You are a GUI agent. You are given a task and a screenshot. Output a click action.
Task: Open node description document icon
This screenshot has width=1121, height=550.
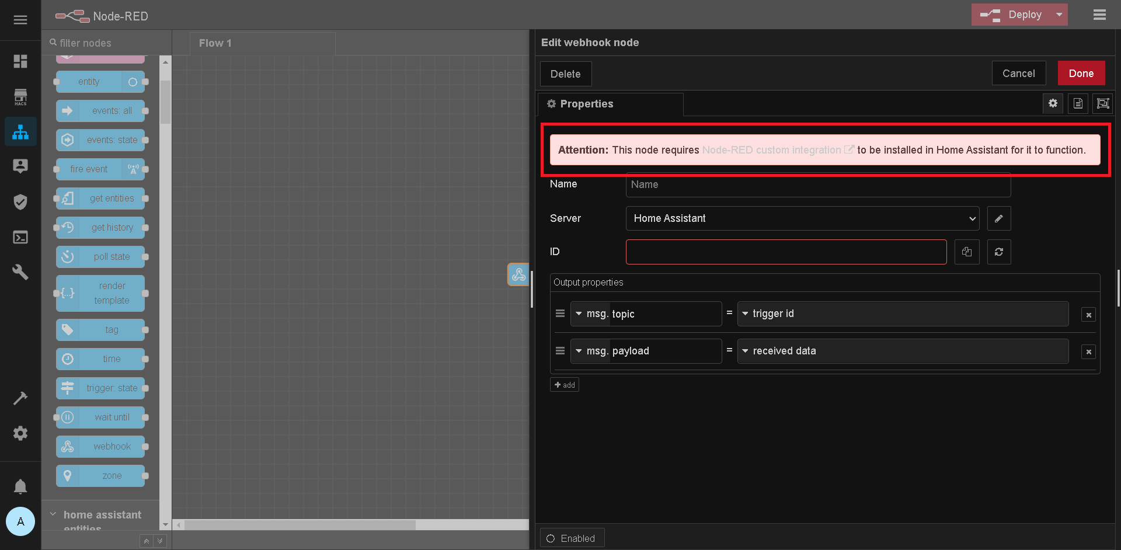pos(1078,103)
